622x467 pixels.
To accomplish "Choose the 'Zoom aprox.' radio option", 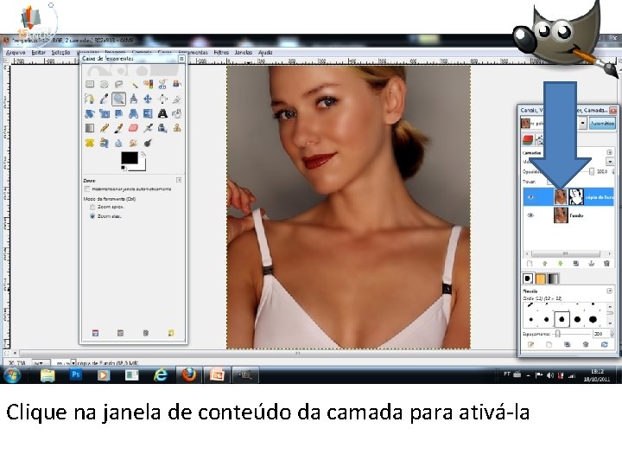I will pos(92,207).
